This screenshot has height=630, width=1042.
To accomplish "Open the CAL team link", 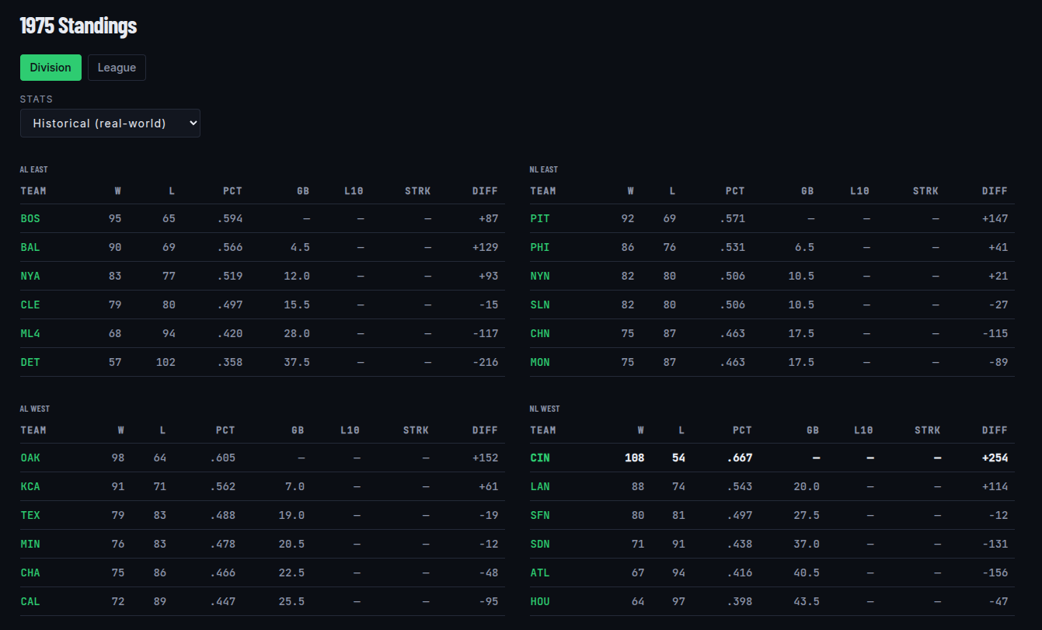I will click(x=30, y=602).
